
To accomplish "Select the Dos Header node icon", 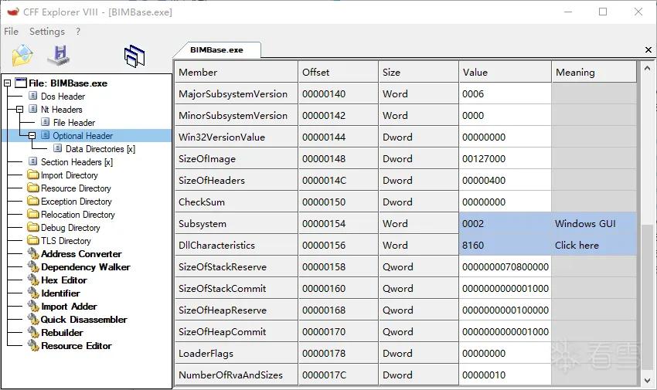I will click(x=32, y=96).
